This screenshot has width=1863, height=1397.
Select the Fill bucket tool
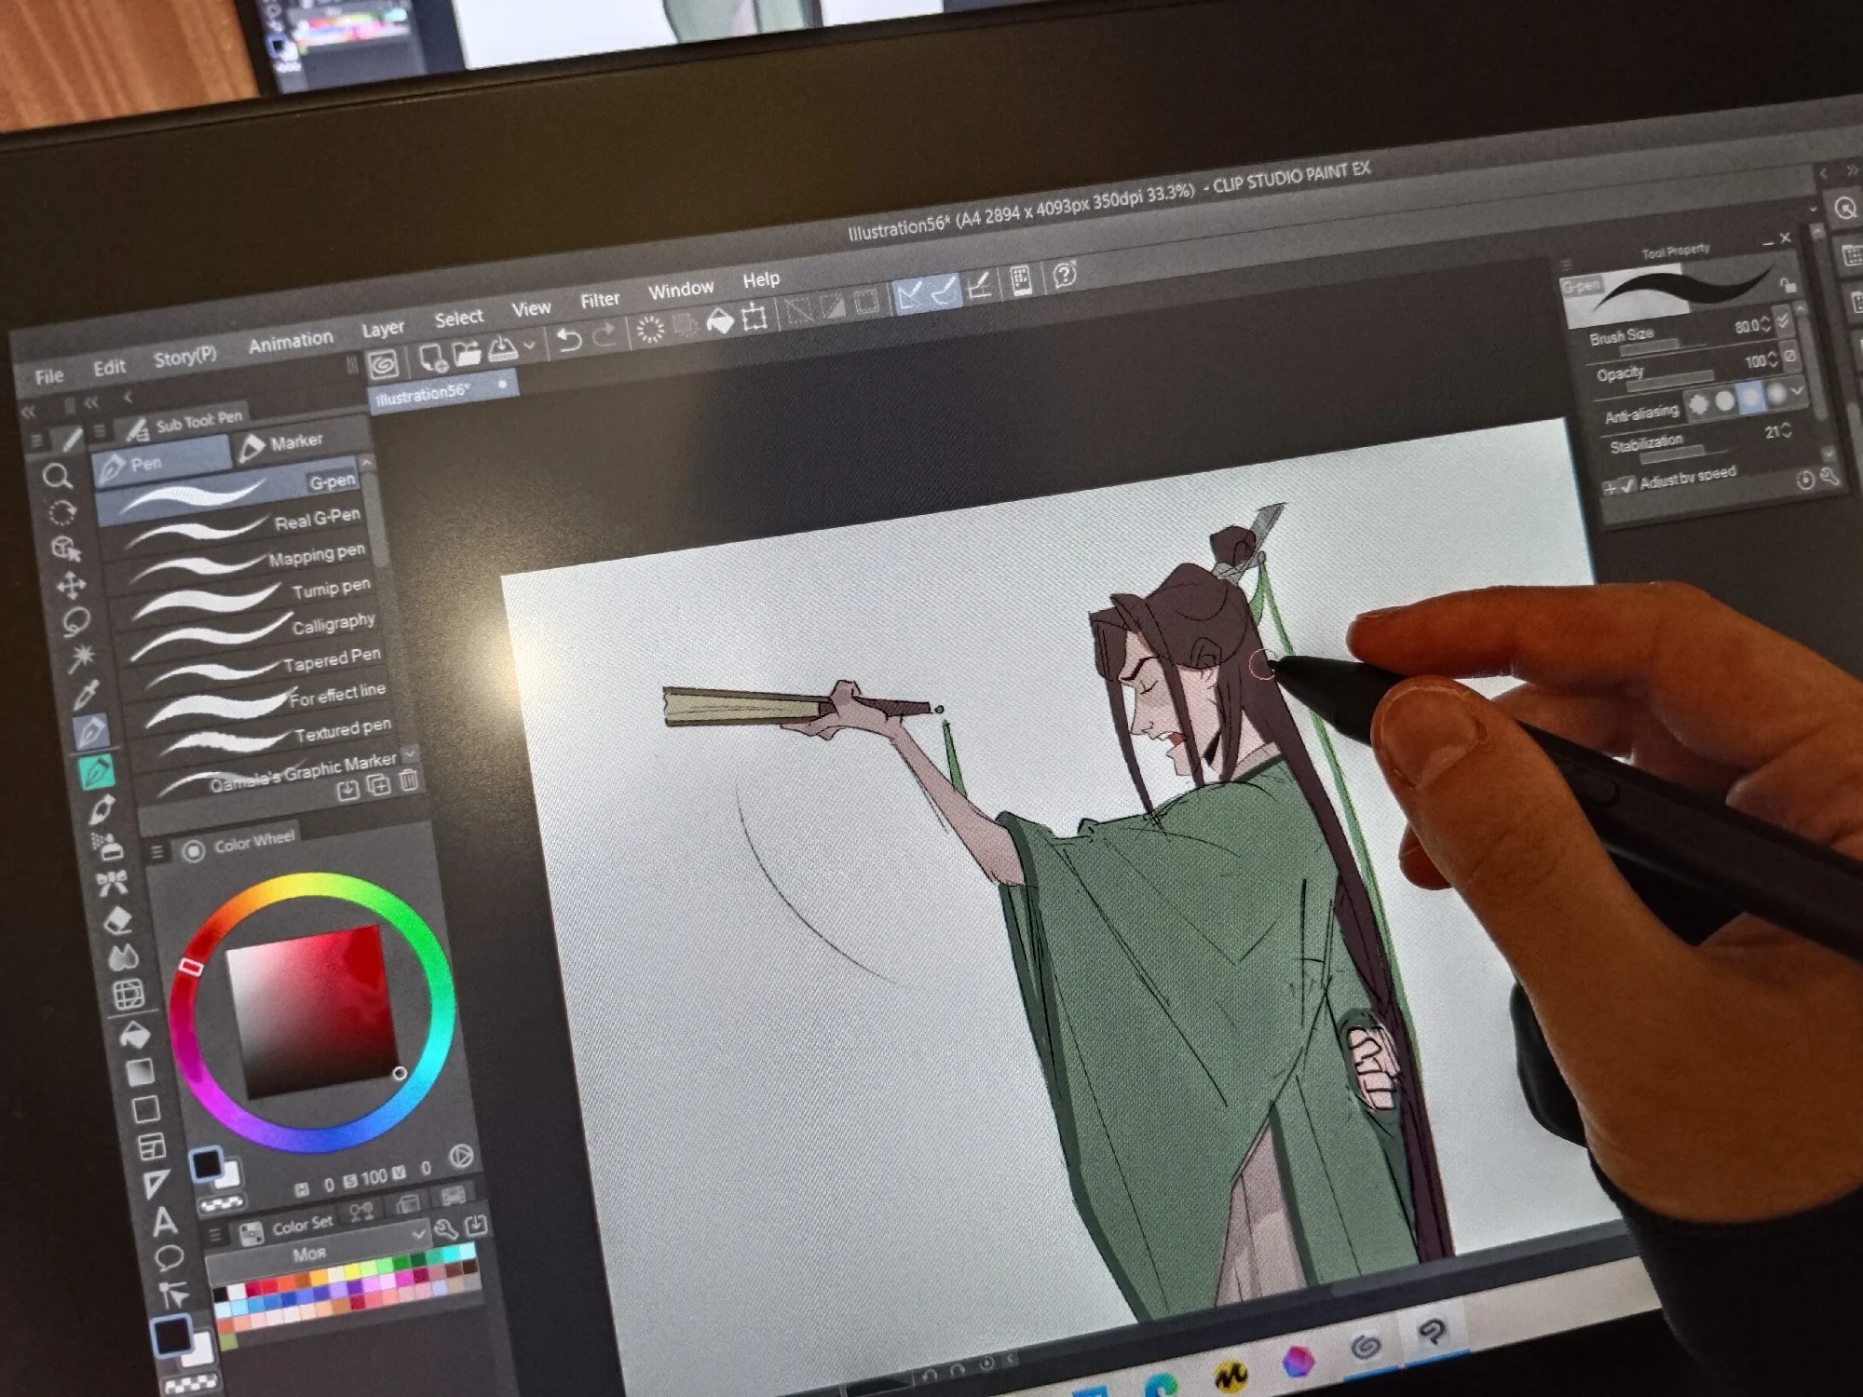(x=134, y=1034)
